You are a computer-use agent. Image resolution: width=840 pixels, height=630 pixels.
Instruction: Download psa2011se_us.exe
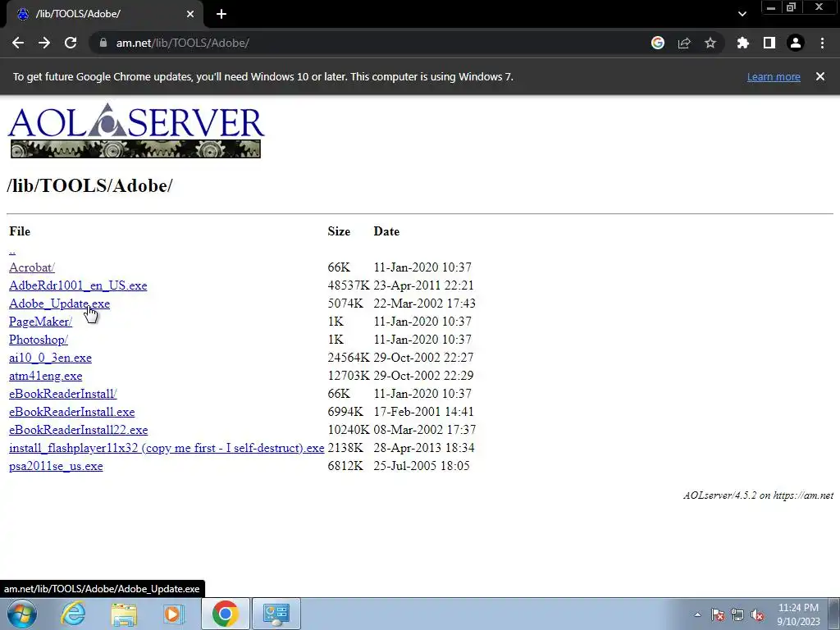click(x=56, y=466)
